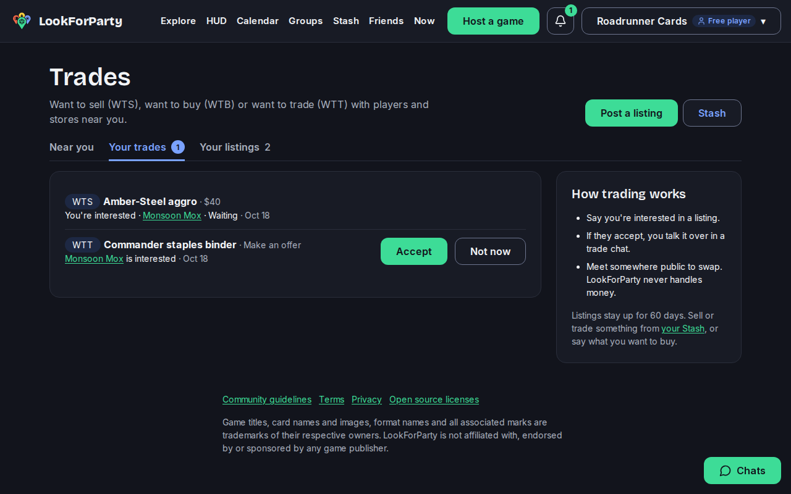
Task: Click the Waiting status on Amber-Steel aggro
Action: pyautogui.click(x=223, y=216)
